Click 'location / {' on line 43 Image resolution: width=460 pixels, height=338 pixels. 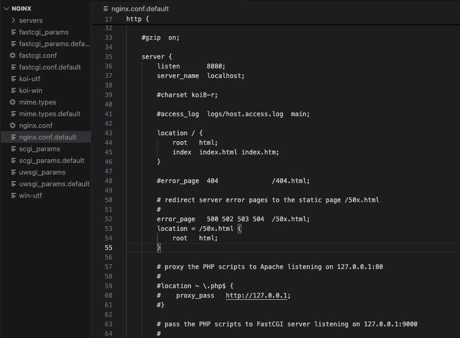[180, 133]
